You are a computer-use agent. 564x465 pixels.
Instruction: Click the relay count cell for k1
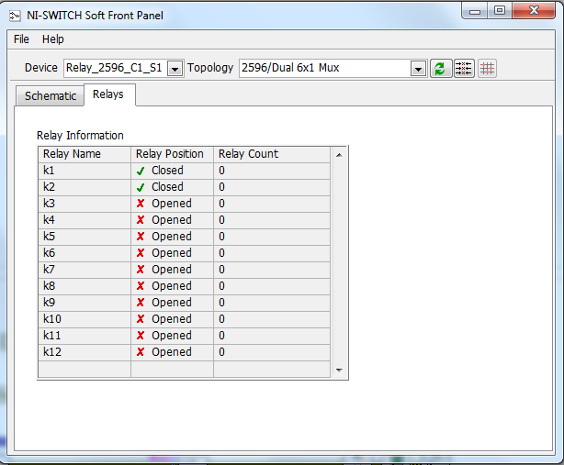pos(272,171)
